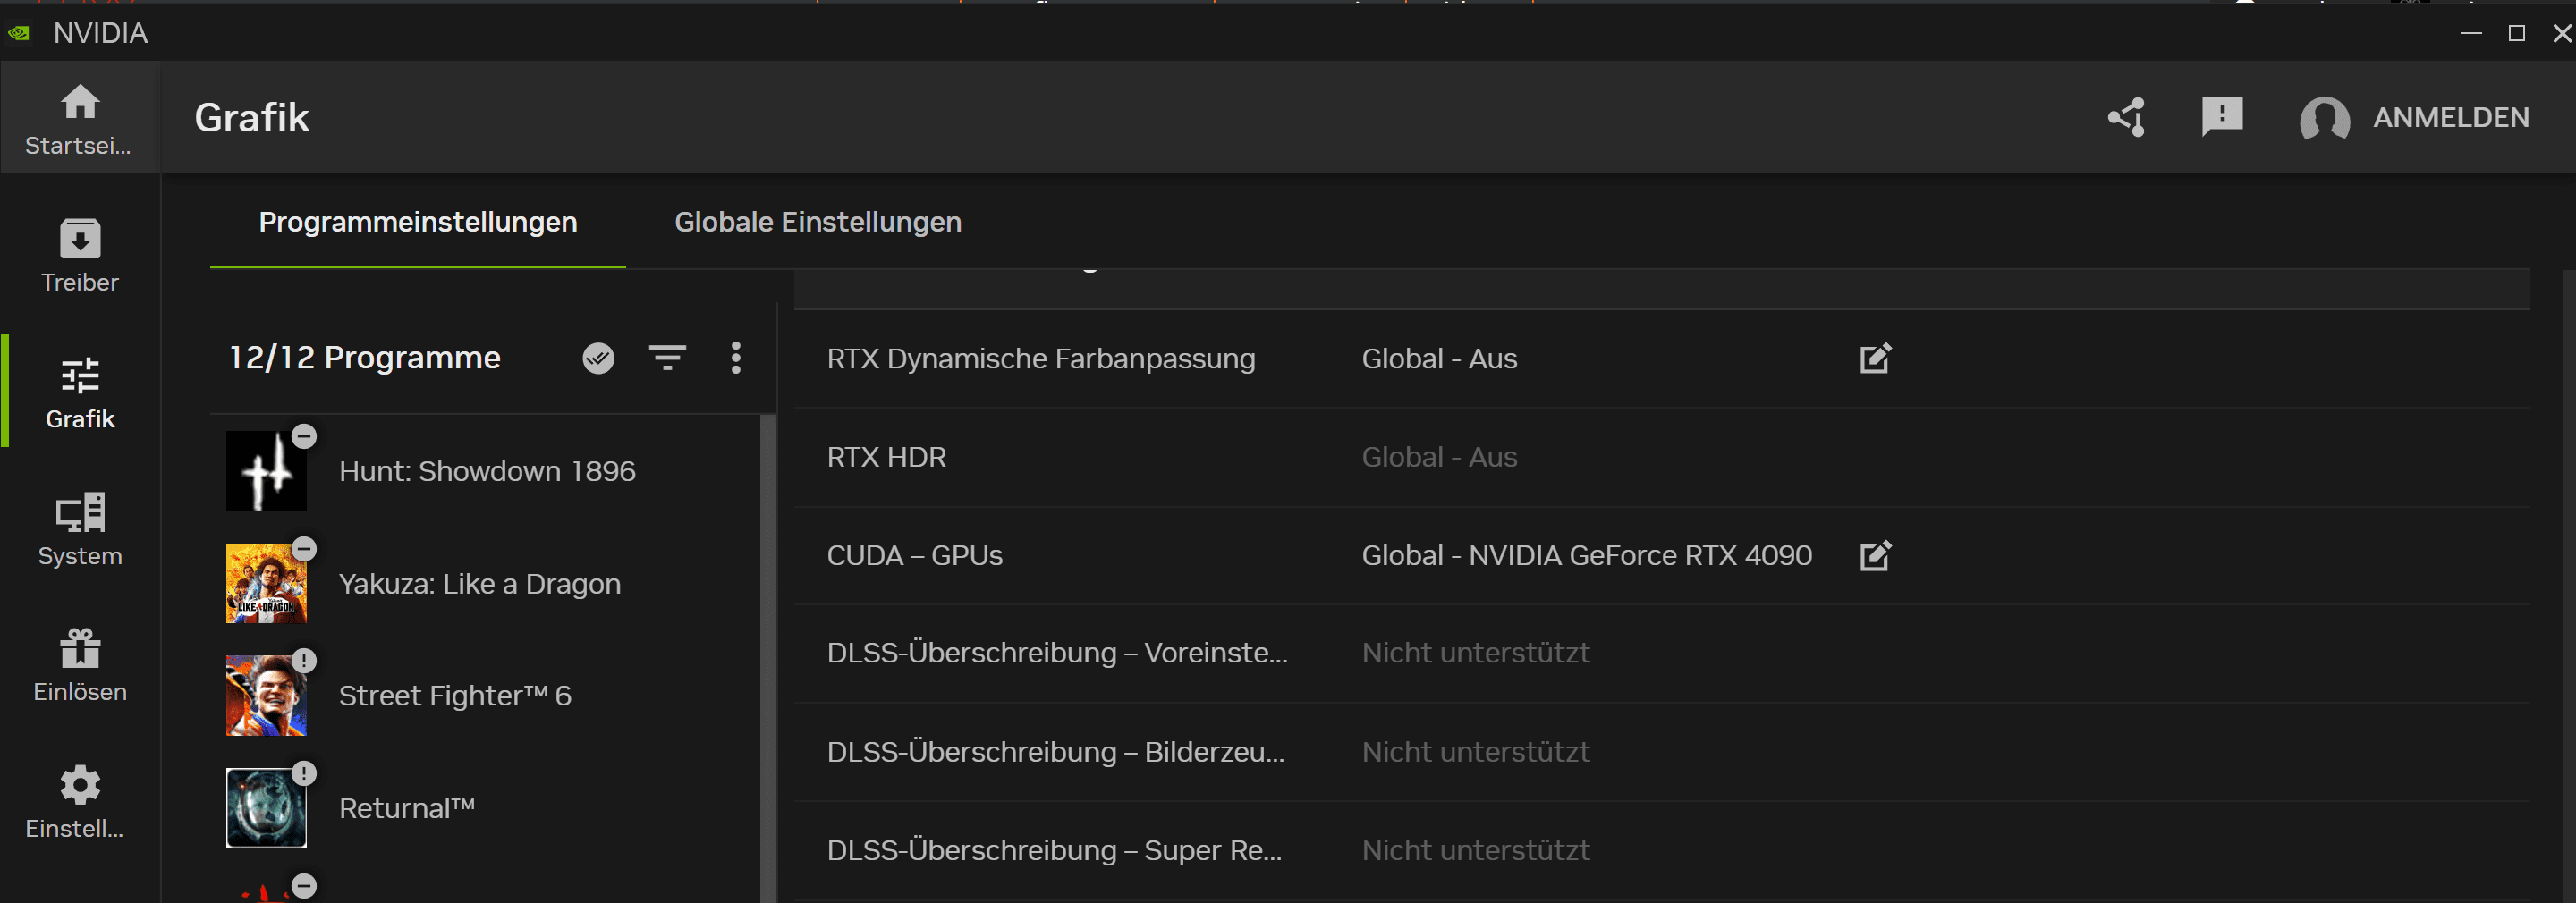Click RTX HDR setting label
The height and width of the screenshot is (903, 2576).
886,457
